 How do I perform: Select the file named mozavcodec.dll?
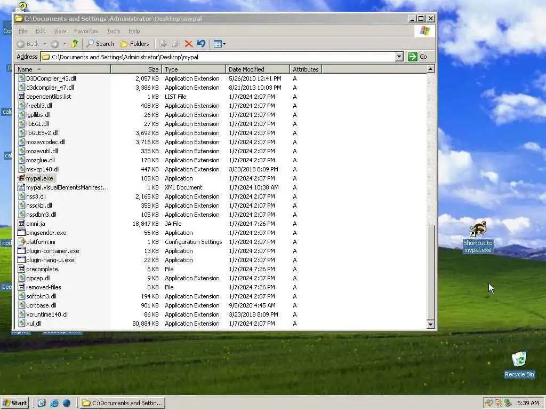pyautogui.click(x=46, y=142)
